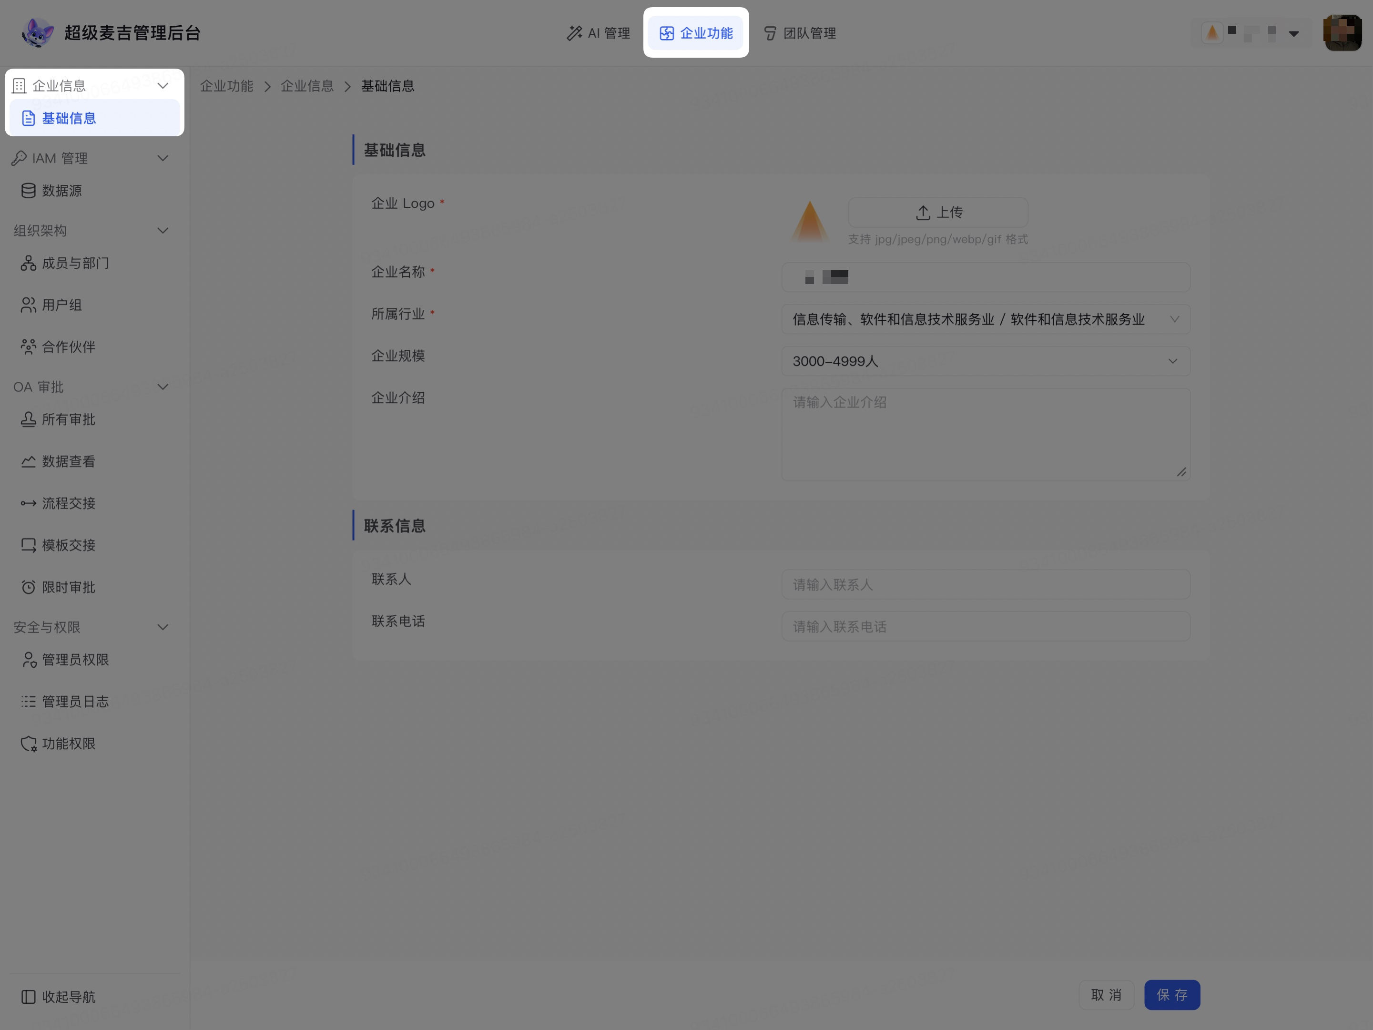Click the 企业信息 building icon

[x=19, y=86]
